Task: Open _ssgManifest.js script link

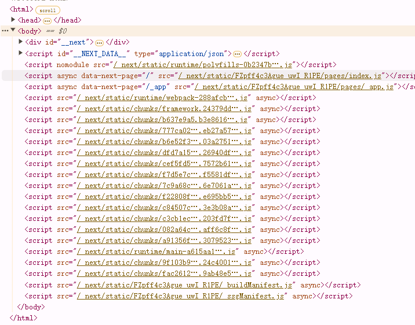Action: pyautogui.click(x=180, y=296)
